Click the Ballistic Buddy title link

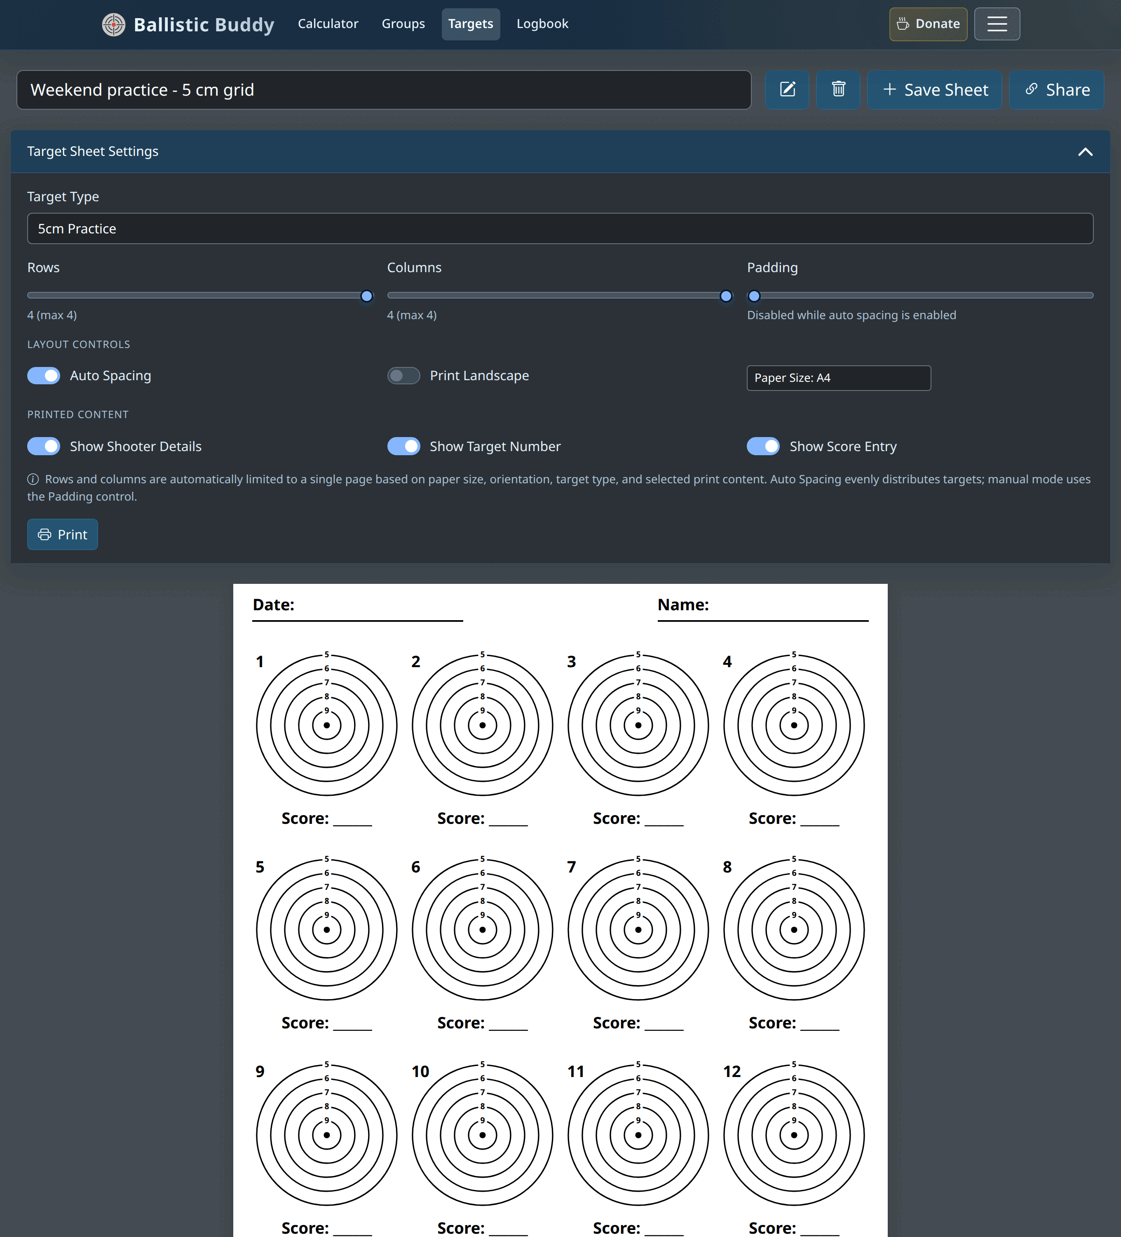click(x=204, y=25)
